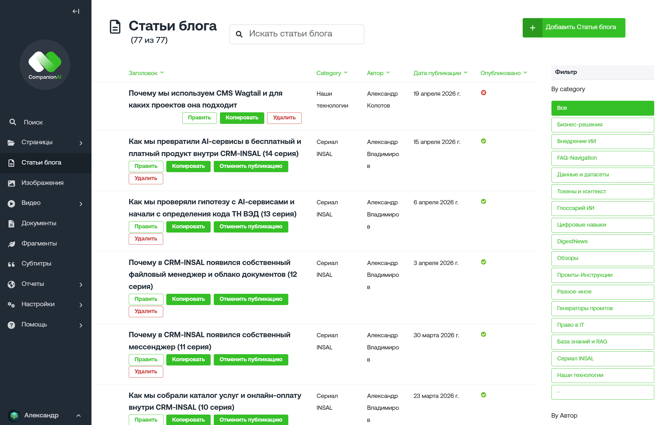Click the green published status for 15 April article

click(483, 141)
